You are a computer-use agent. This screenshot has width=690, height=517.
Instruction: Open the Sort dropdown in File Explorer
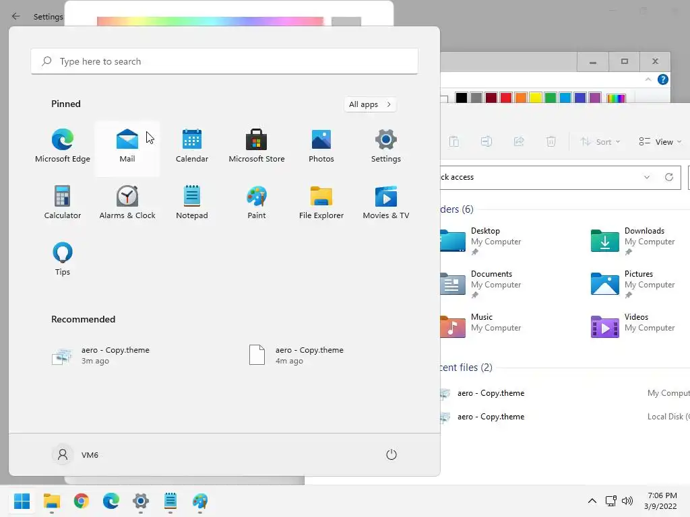tap(600, 141)
